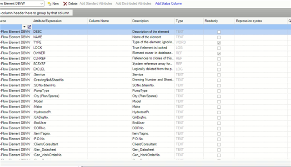Viewport: 291px width, 167px height.
Task: Click Add Standard Attributes button
Action: click(x=96, y=4)
